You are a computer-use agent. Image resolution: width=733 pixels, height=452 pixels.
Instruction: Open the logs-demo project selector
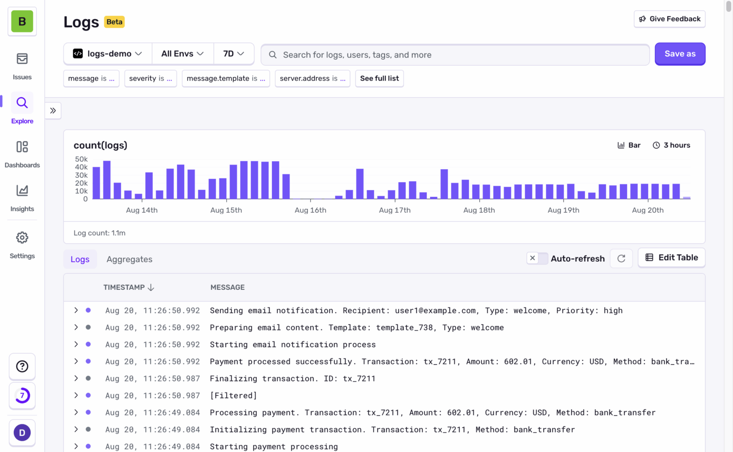(107, 53)
